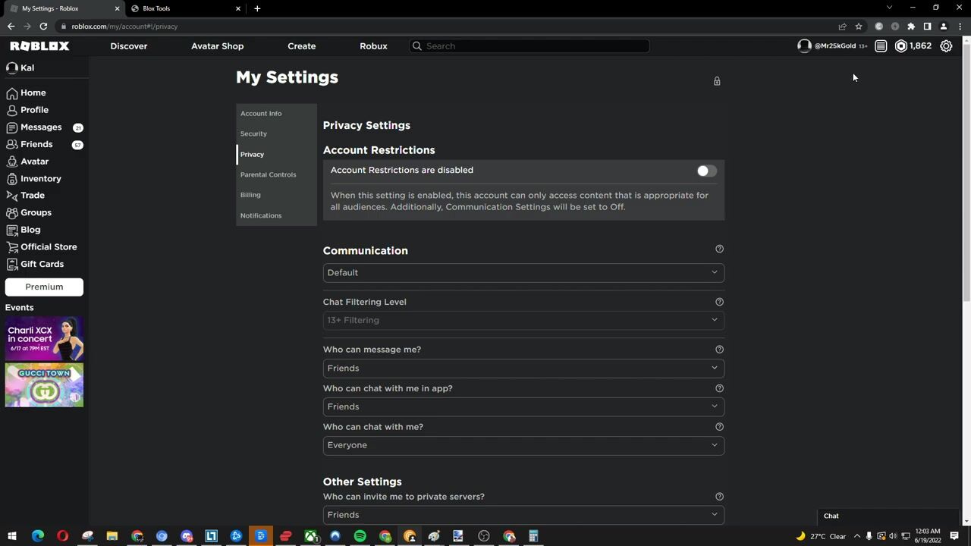Show help for Who can chat with me
971x546 pixels.
click(x=719, y=427)
